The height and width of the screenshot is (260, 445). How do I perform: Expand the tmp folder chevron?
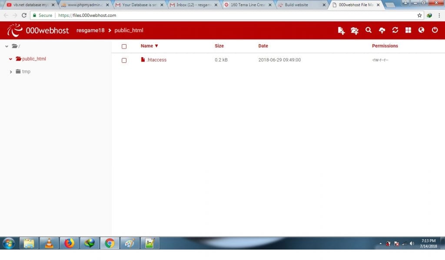pos(11,71)
